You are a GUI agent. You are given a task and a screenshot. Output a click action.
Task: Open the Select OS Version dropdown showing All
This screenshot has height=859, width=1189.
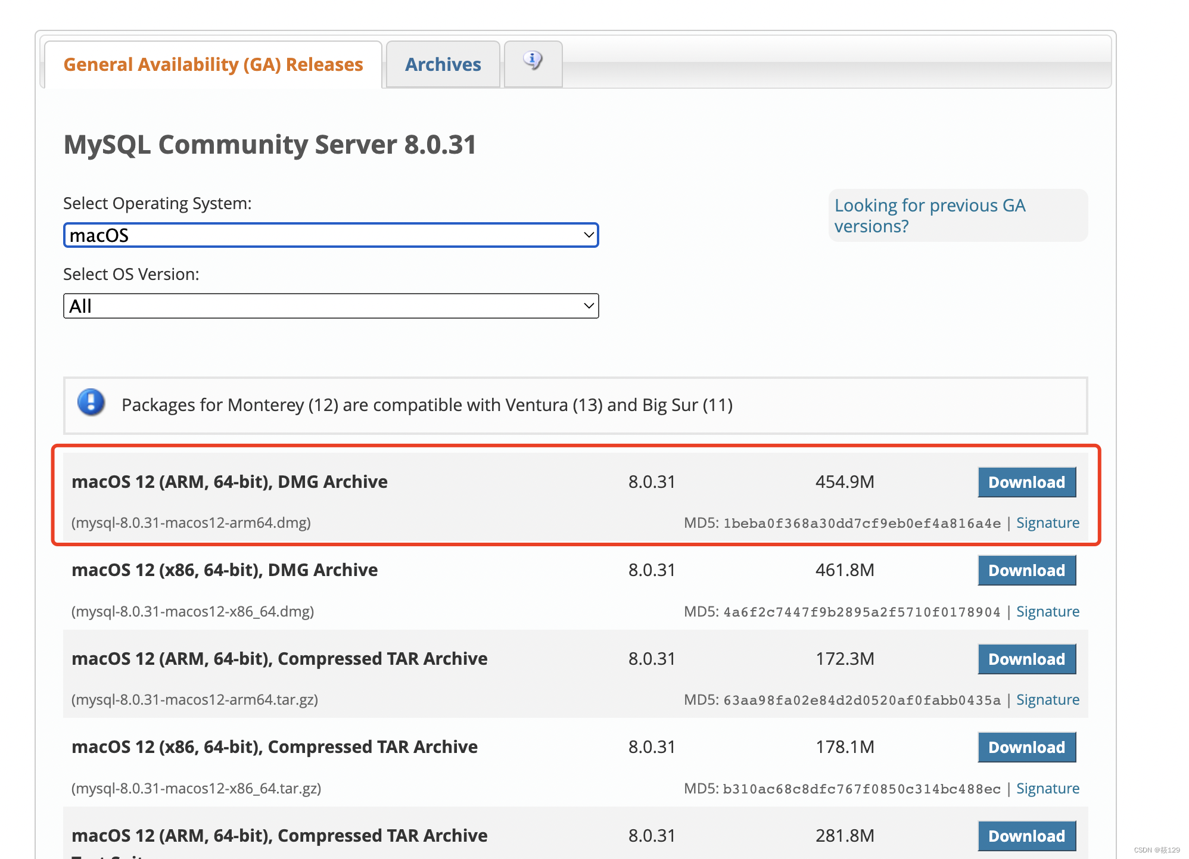coord(331,306)
